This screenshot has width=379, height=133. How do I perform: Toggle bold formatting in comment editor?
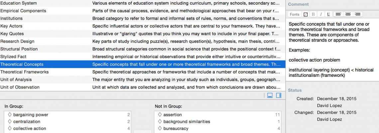point(313,14)
